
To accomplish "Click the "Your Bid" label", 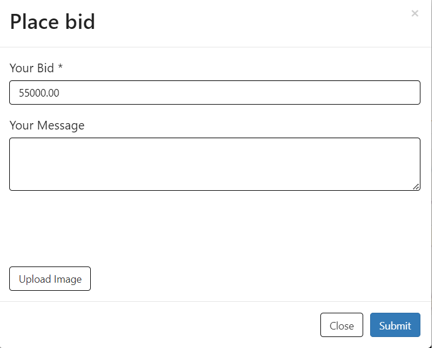I will 32,68.
